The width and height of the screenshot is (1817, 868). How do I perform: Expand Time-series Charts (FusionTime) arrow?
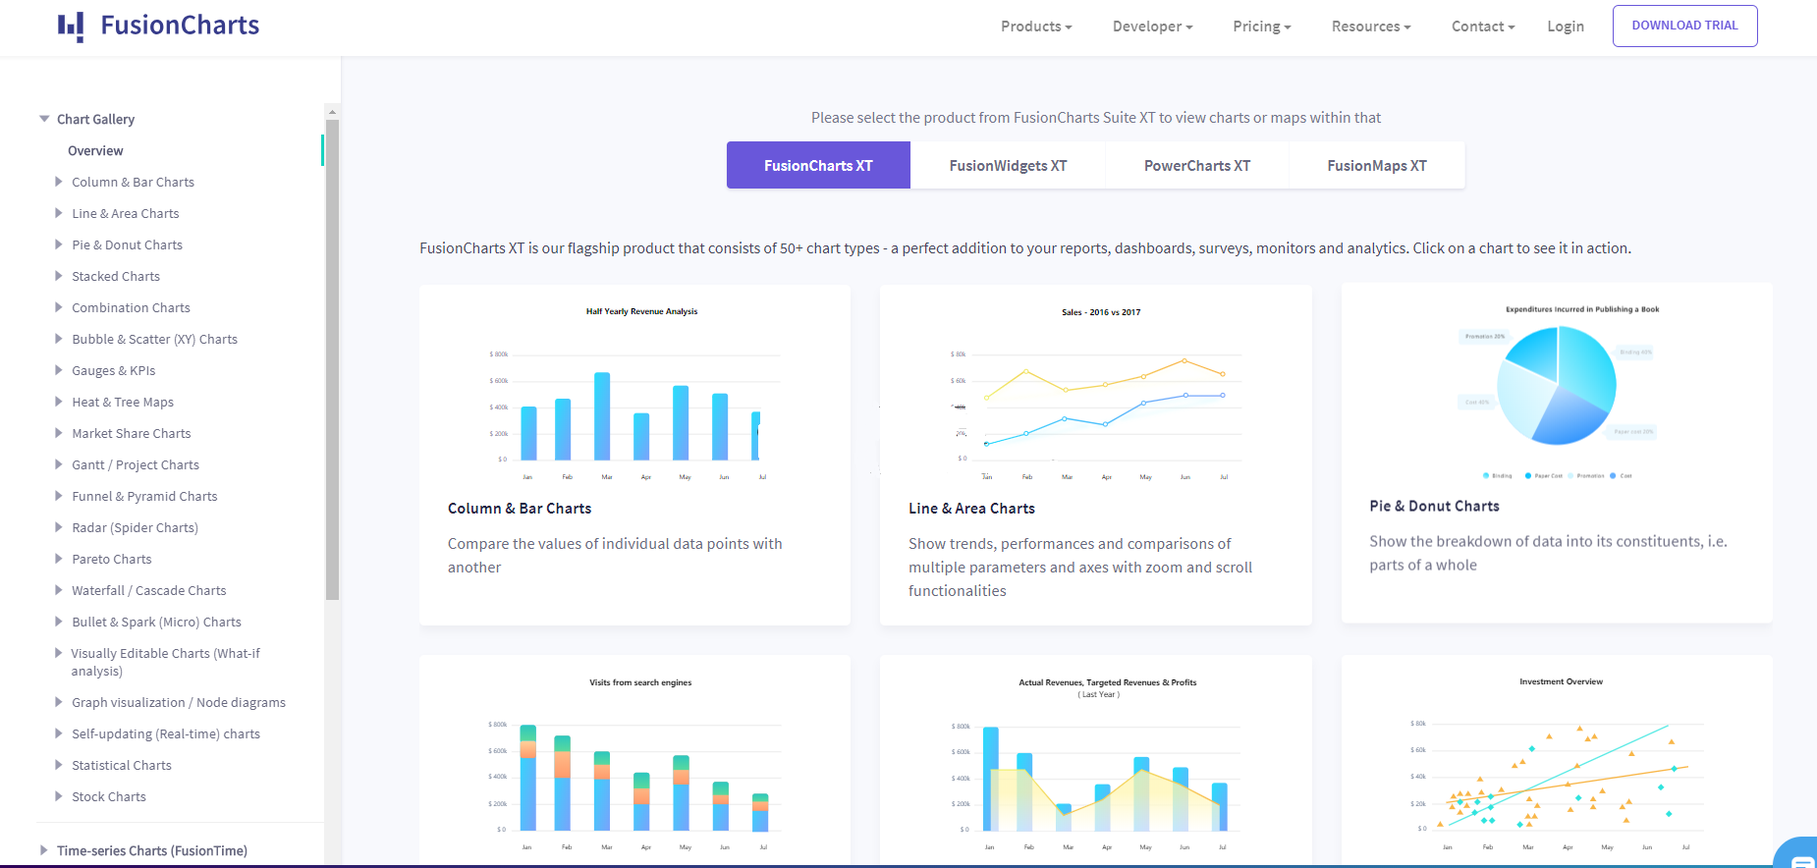click(x=44, y=850)
